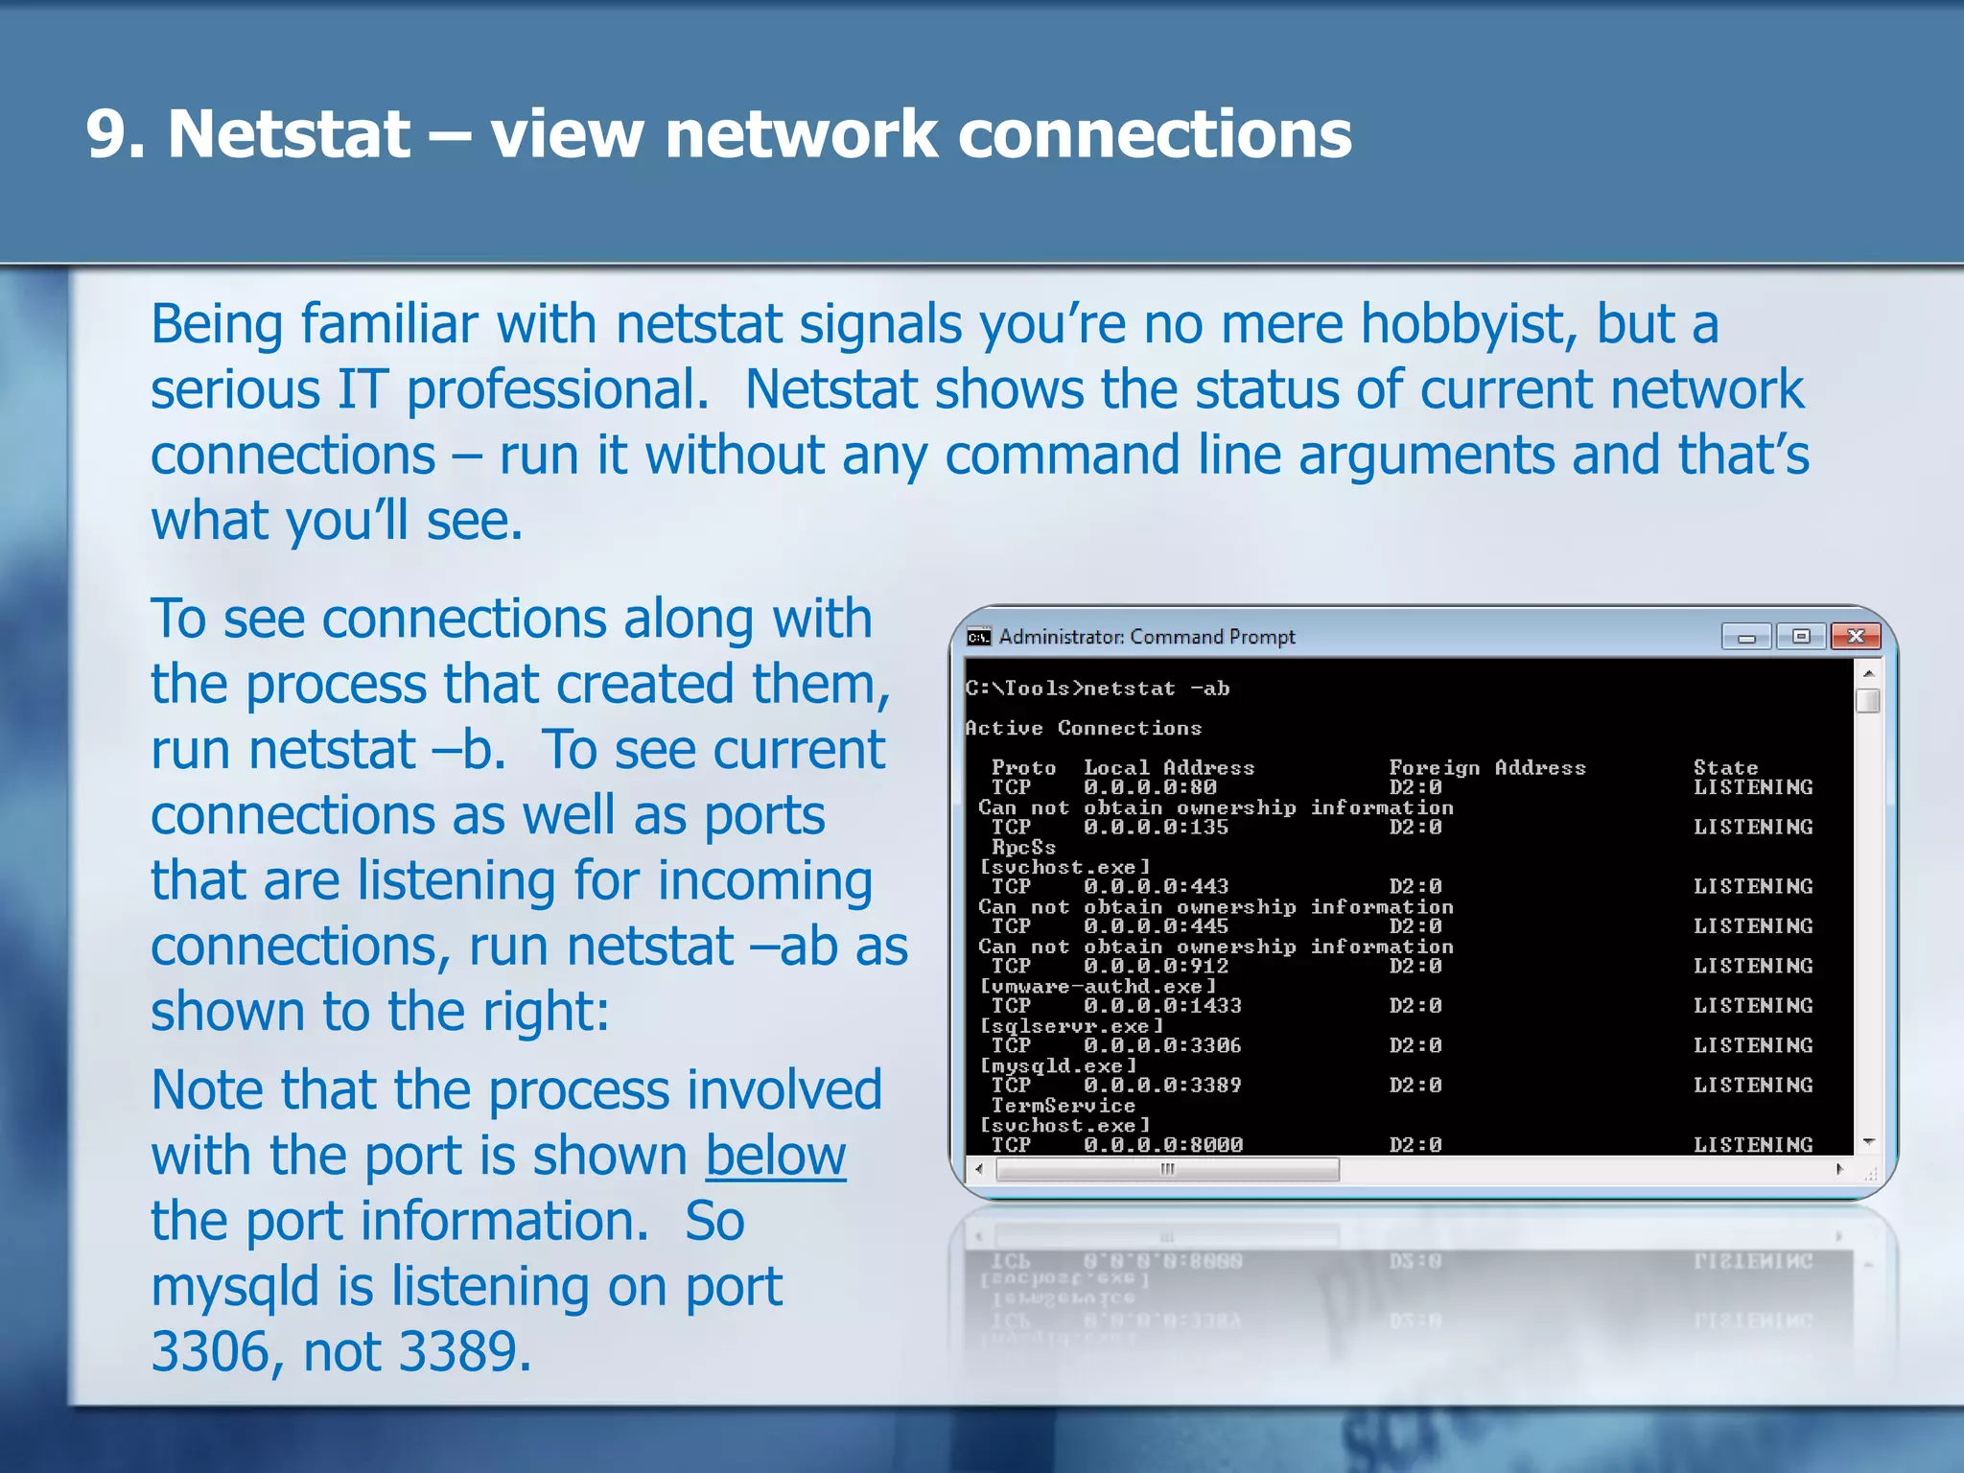Click the 'Foreign Address' column header
1964x1473 pixels.
pos(1487,767)
